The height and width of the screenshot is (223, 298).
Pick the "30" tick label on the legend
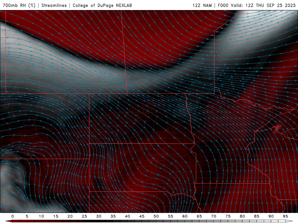[99, 216]
